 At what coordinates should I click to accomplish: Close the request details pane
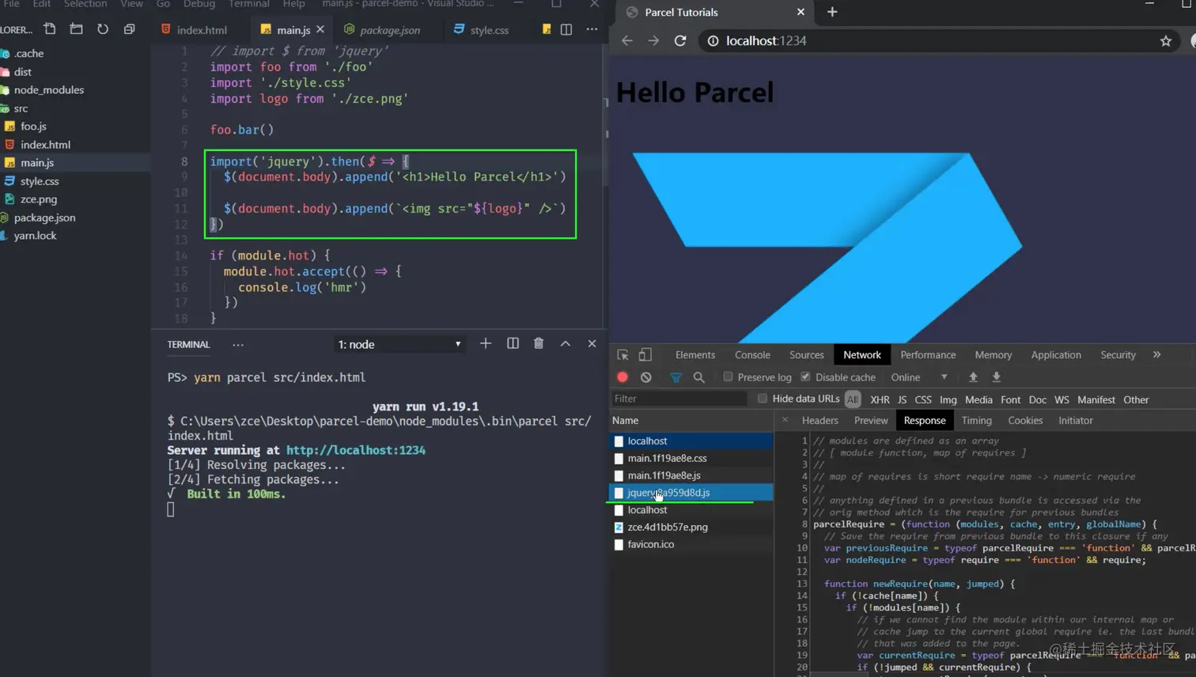[785, 420]
